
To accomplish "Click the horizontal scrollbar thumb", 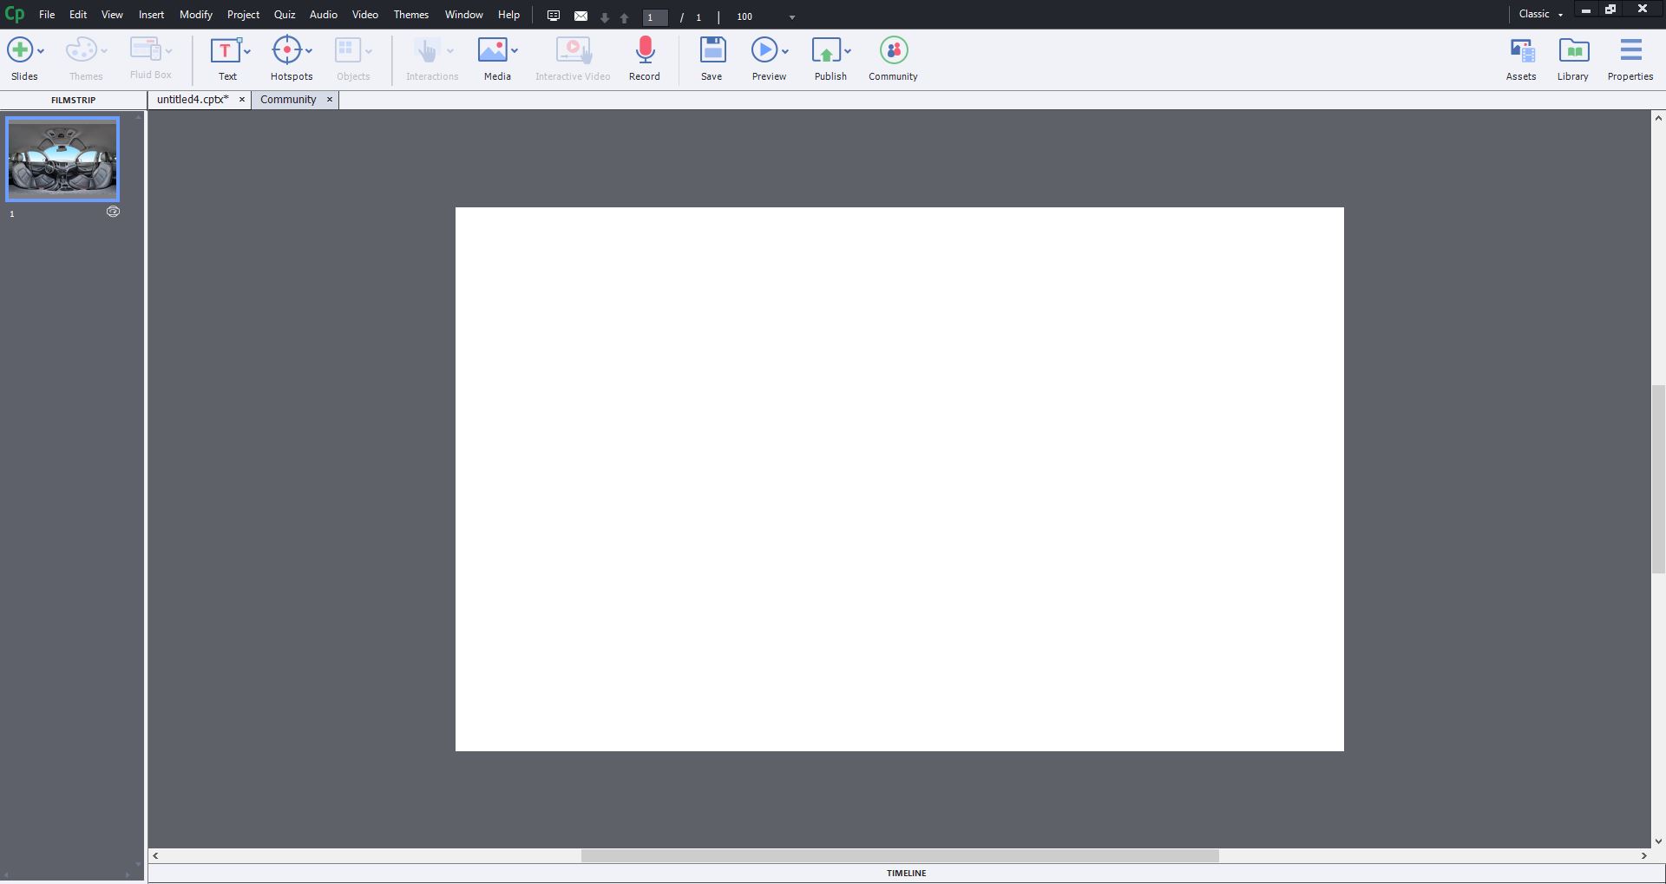I will pos(899,856).
